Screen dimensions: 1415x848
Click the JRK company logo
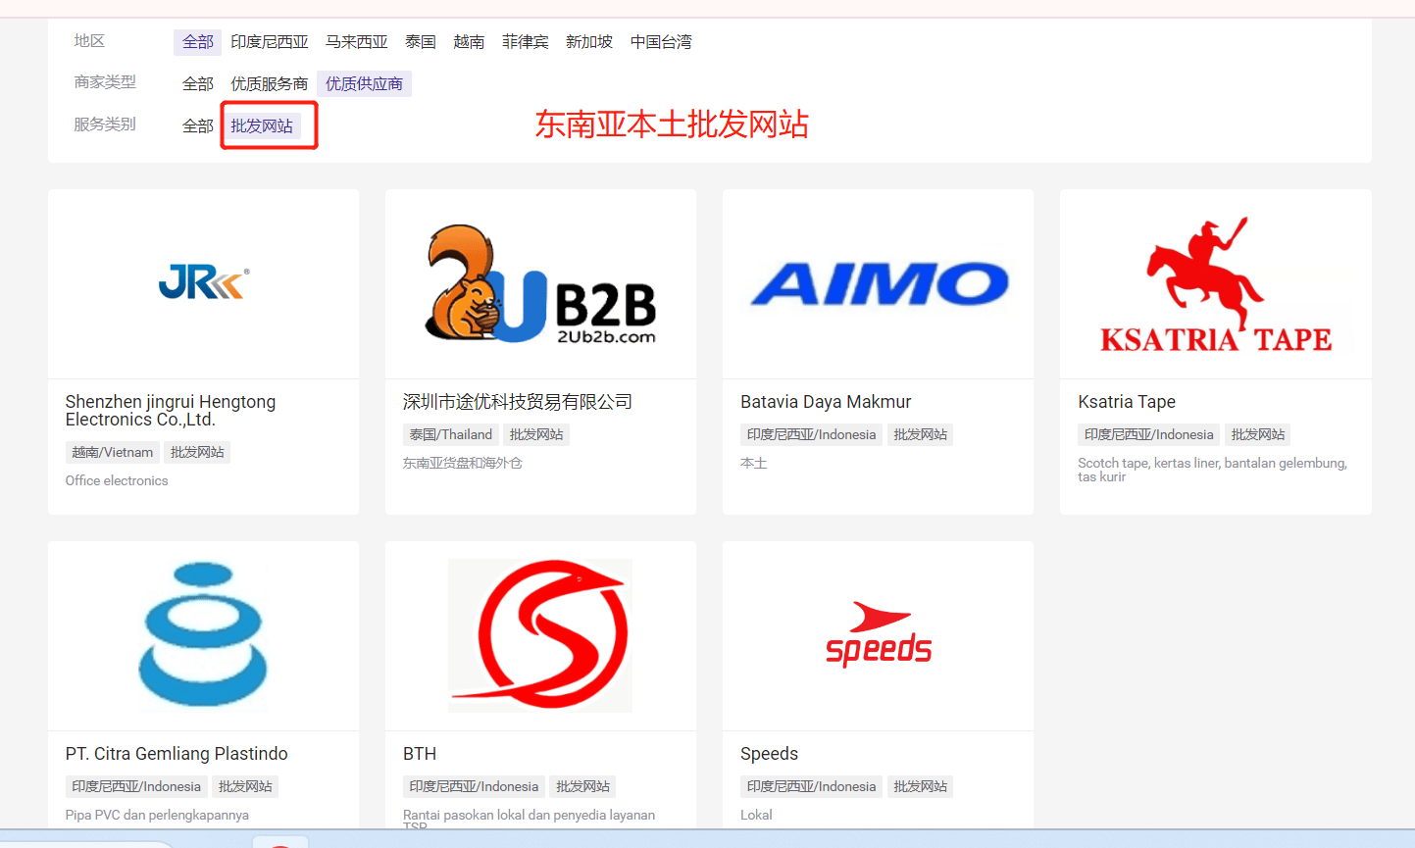[x=203, y=283]
